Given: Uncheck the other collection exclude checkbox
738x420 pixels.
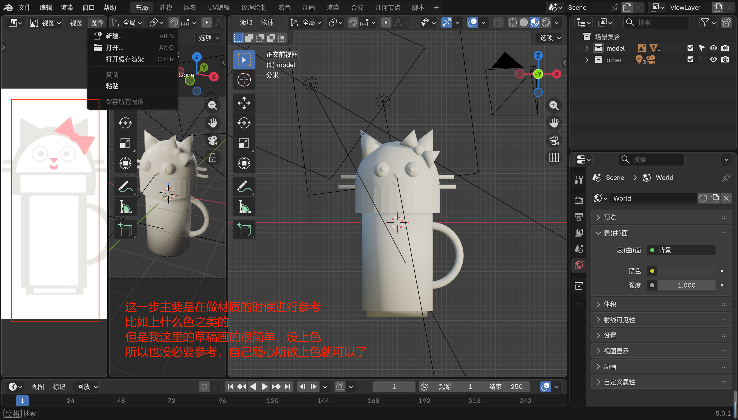Looking at the screenshot, I should click(690, 60).
